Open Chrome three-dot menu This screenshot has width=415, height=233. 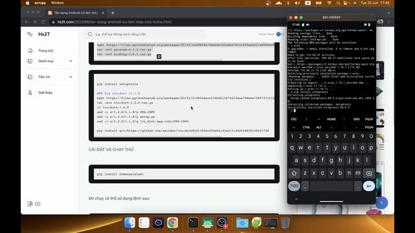388,22
